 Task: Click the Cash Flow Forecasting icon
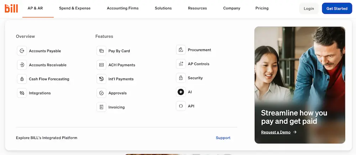pyautogui.click(x=22, y=79)
